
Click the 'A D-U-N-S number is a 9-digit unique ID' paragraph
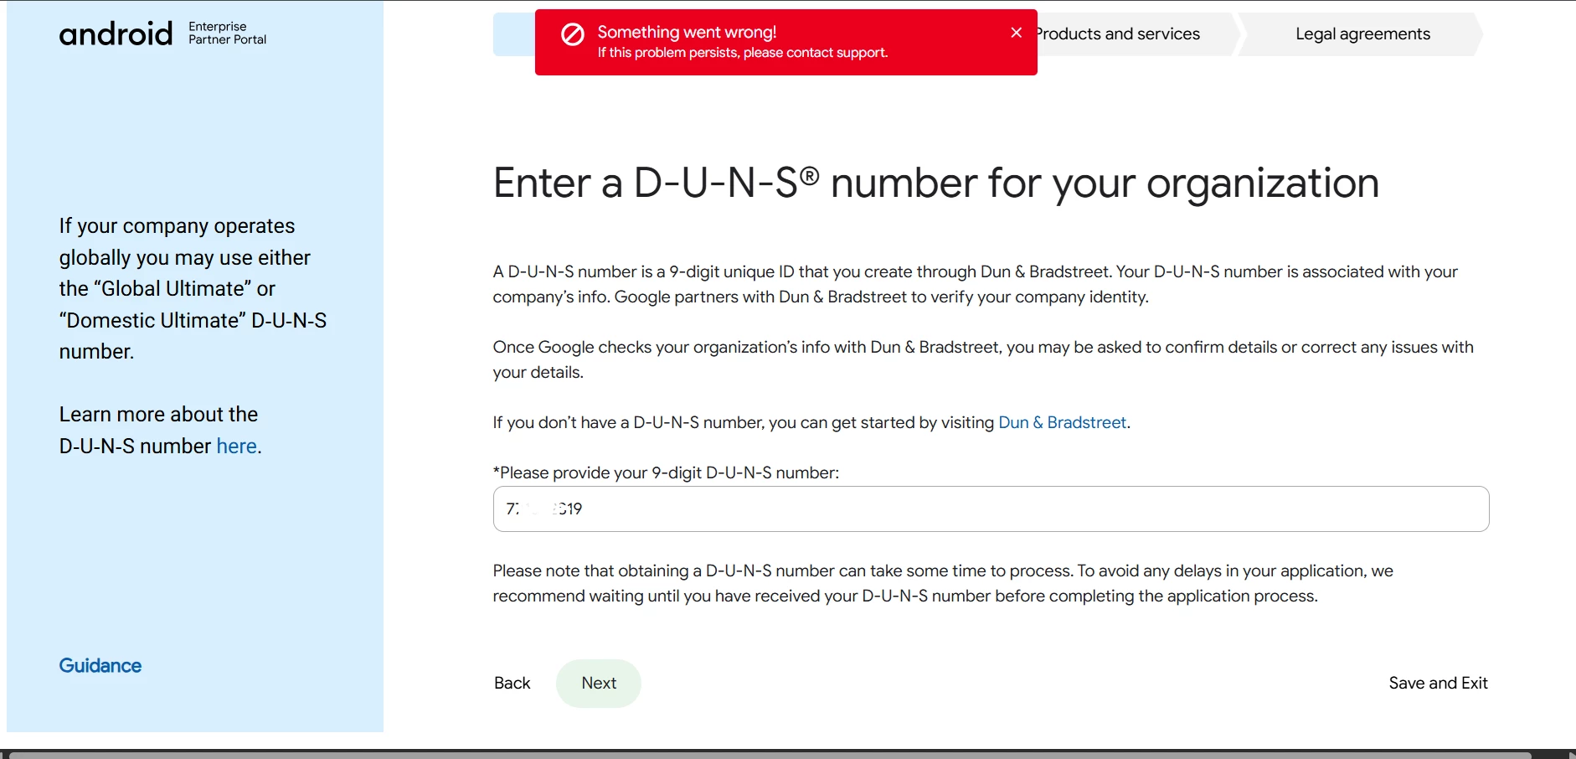pyautogui.click(x=975, y=284)
